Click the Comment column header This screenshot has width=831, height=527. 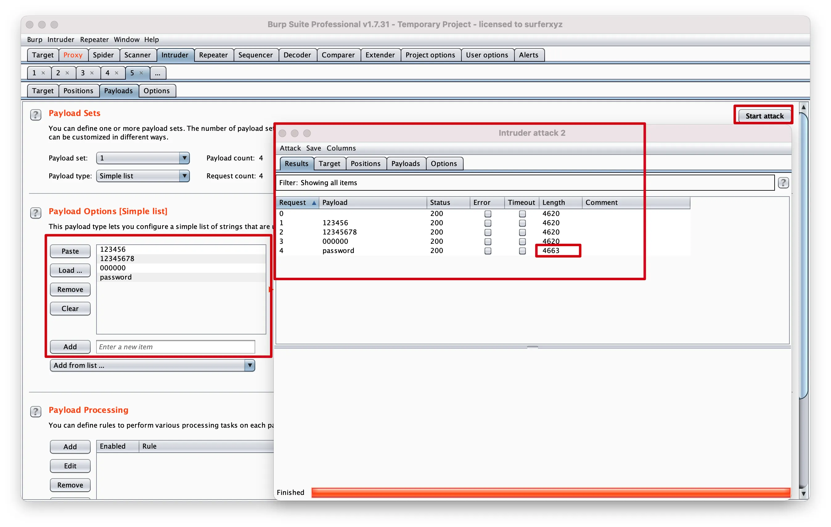(x=636, y=203)
